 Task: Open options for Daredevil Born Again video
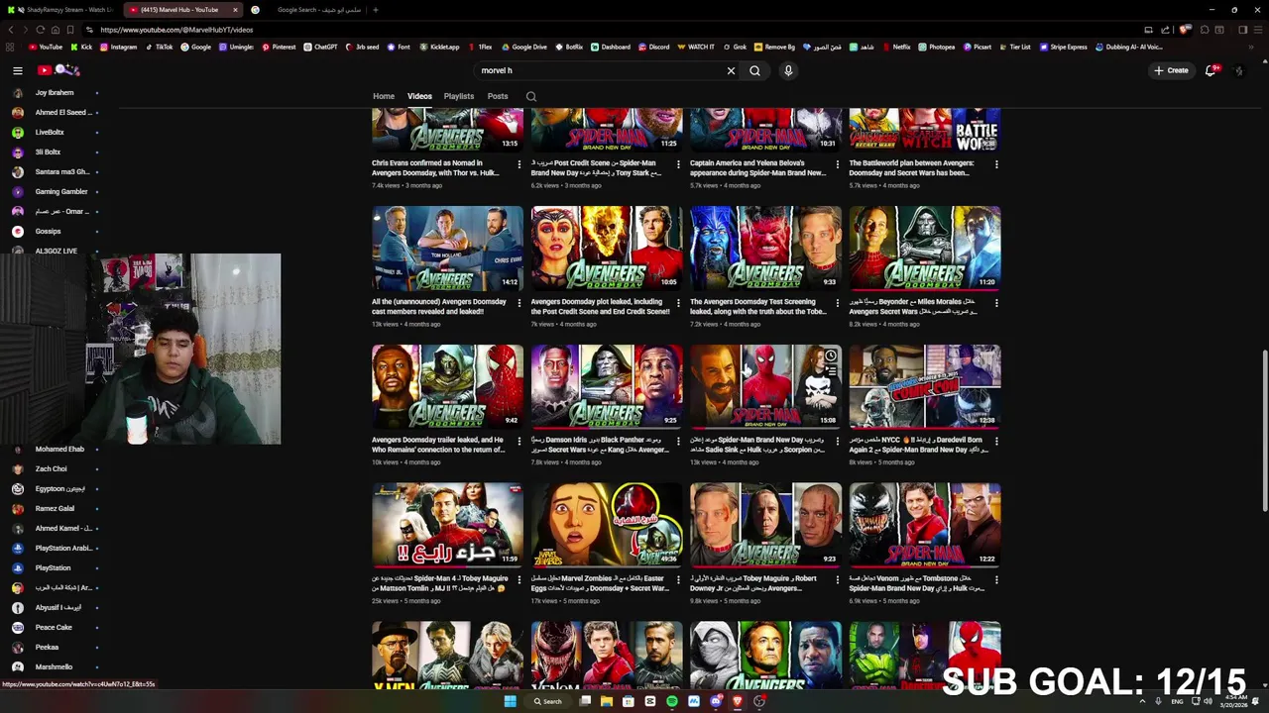tap(996, 442)
